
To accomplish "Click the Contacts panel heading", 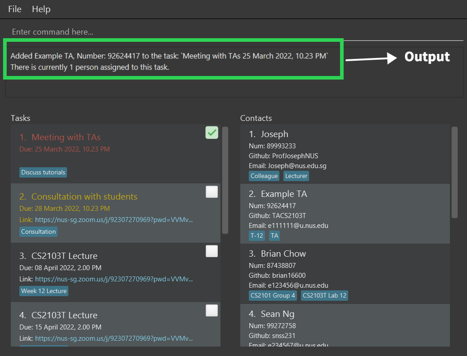I will (x=256, y=118).
